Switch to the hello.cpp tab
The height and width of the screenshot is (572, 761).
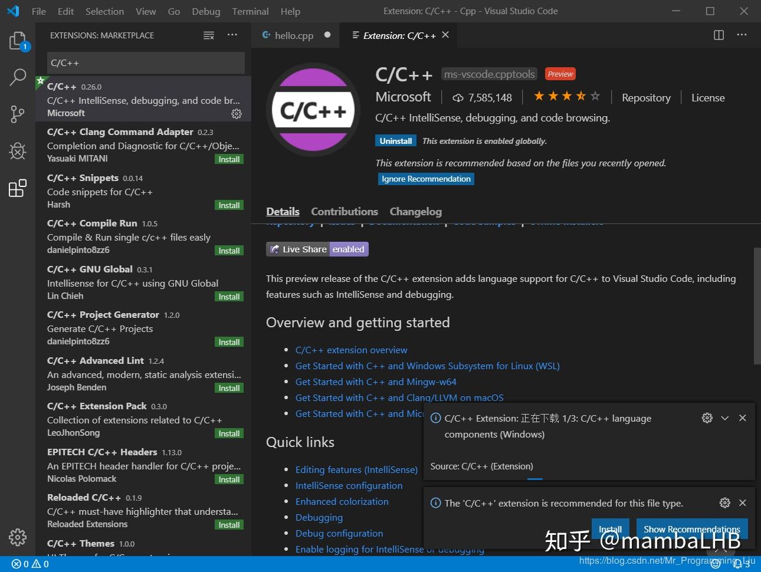coord(293,35)
